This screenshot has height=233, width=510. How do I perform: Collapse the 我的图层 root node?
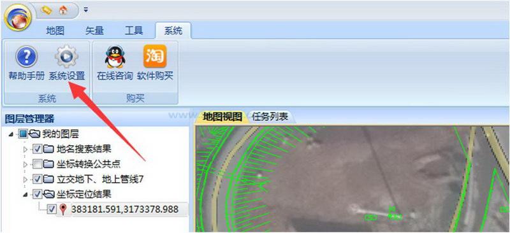pos(11,134)
